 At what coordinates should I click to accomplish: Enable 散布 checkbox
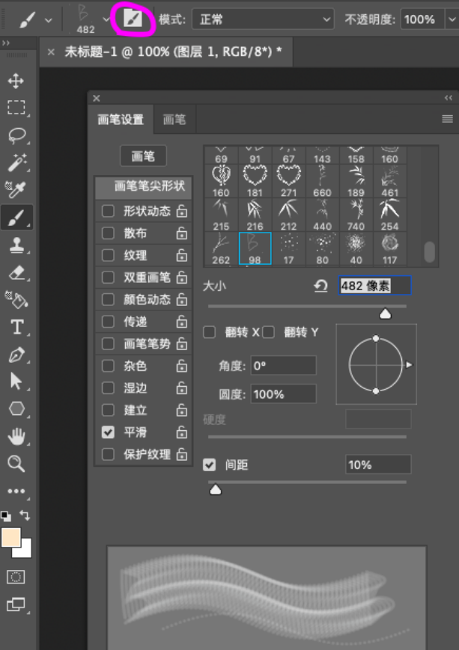(108, 233)
